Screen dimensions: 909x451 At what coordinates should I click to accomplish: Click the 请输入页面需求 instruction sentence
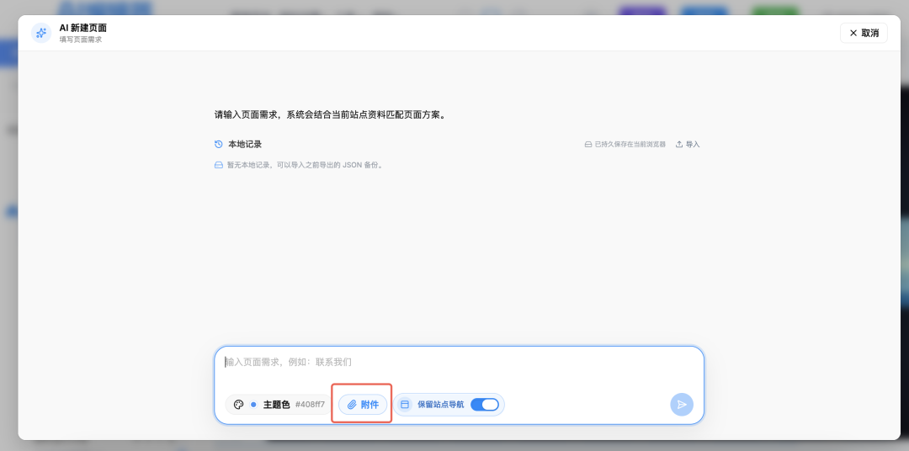coord(331,114)
